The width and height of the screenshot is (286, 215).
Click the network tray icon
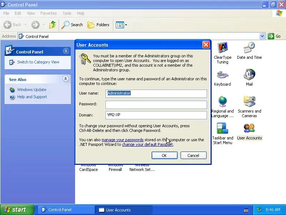[x=259, y=210]
